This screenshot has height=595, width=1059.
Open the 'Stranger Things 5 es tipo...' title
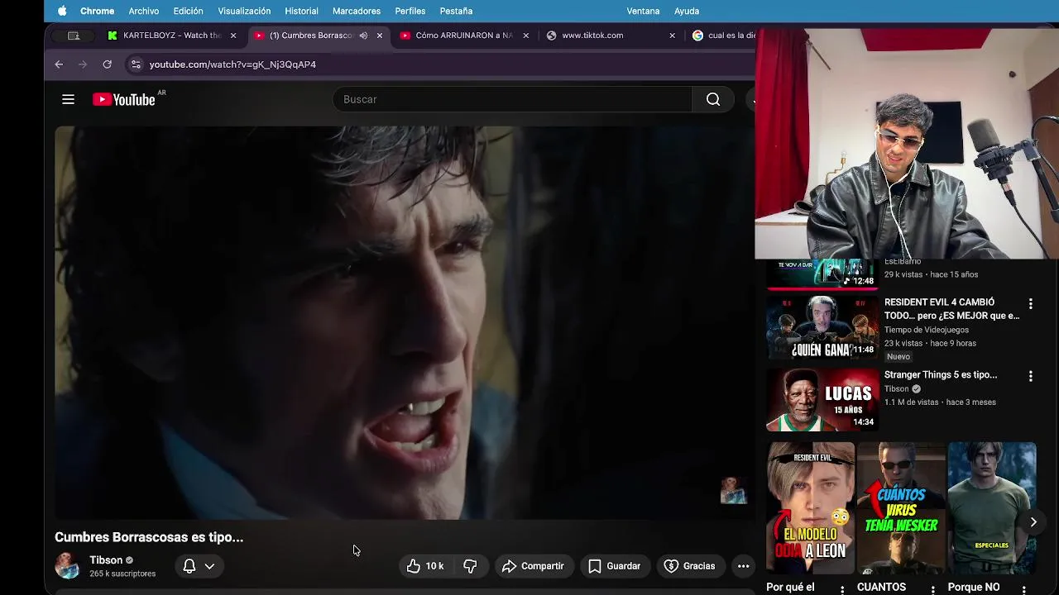point(941,374)
